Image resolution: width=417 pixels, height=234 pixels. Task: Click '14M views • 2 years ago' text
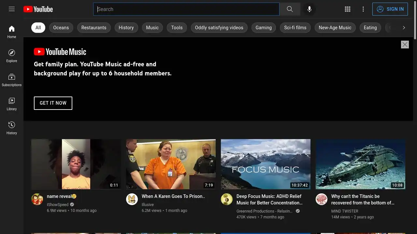pos(352,217)
